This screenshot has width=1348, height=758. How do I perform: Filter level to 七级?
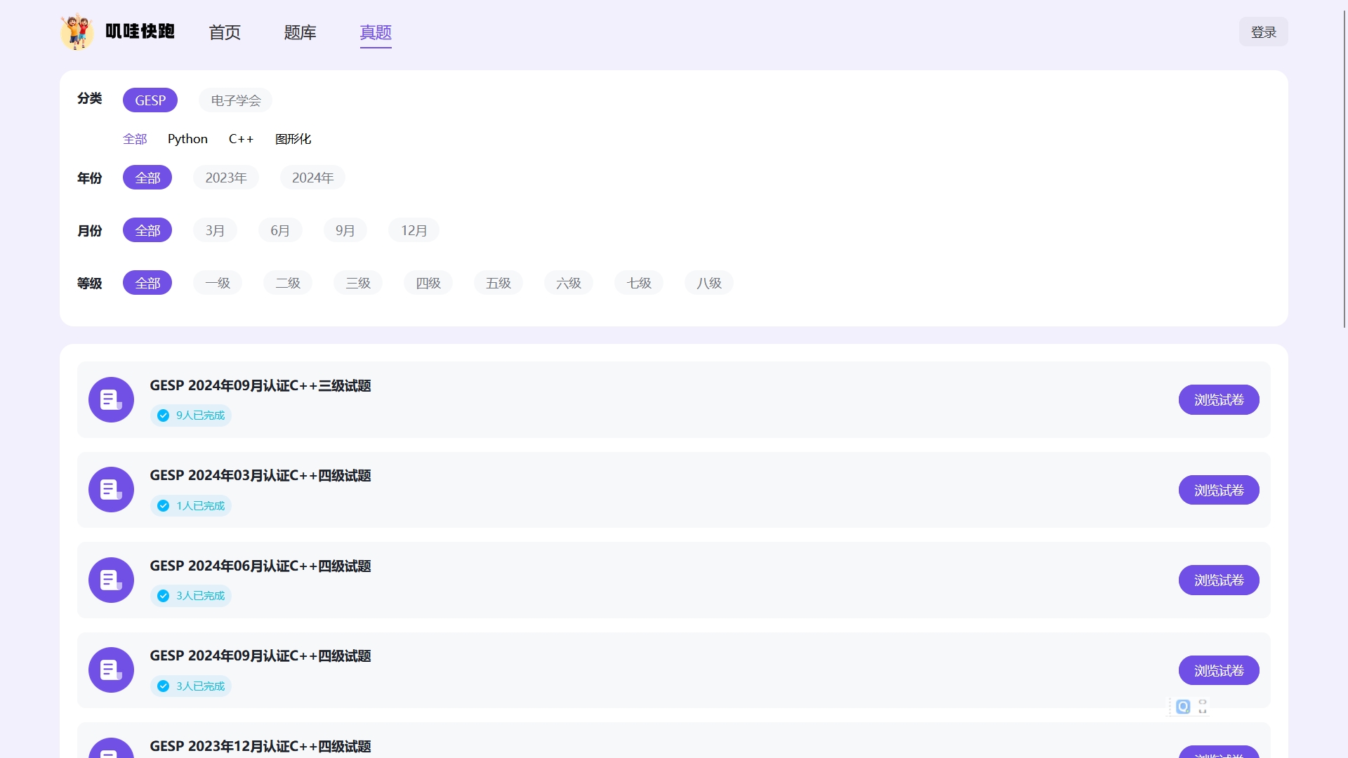pyautogui.click(x=639, y=283)
